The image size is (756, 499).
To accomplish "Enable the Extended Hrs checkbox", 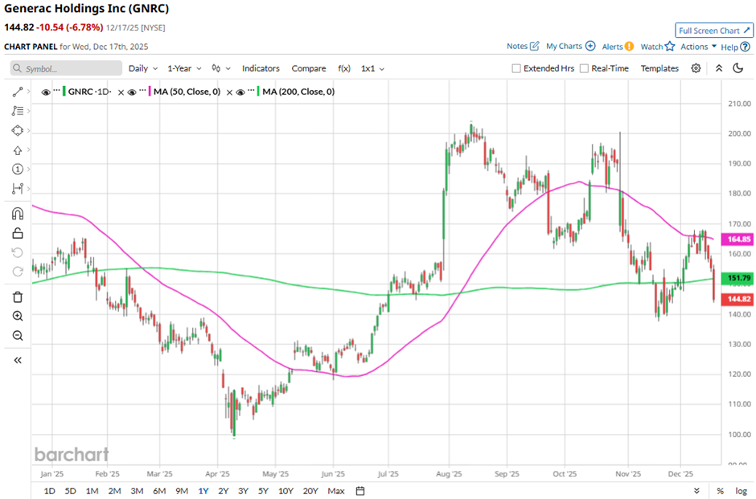I will point(516,68).
